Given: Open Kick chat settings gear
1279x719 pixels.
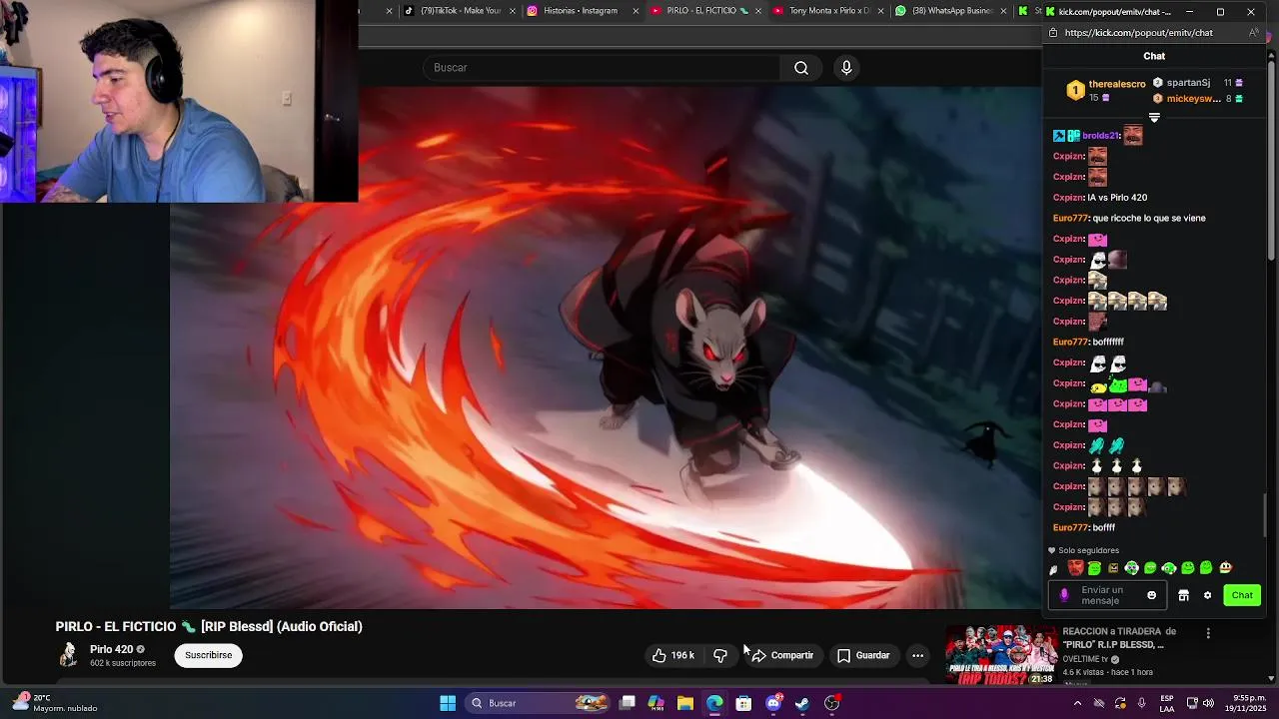Looking at the screenshot, I should [1207, 595].
